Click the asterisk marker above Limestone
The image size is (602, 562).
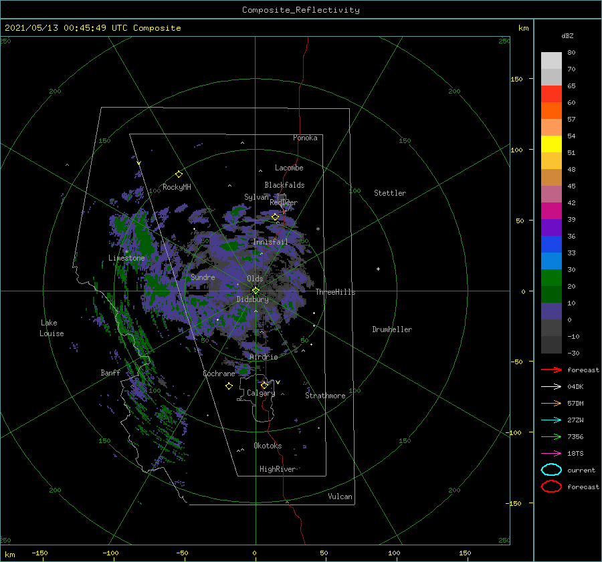(x=126, y=252)
